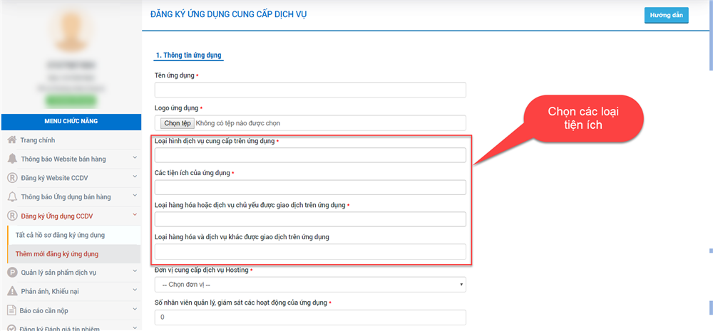Click the home icon beside Trang chính
The image size is (713, 331).
[12, 140]
